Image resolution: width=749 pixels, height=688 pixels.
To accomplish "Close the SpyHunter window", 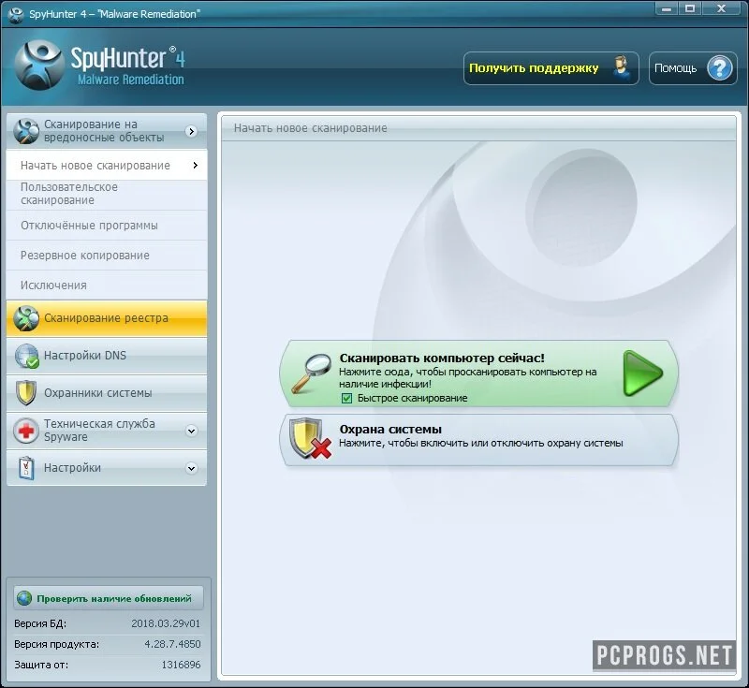I will [x=721, y=8].
